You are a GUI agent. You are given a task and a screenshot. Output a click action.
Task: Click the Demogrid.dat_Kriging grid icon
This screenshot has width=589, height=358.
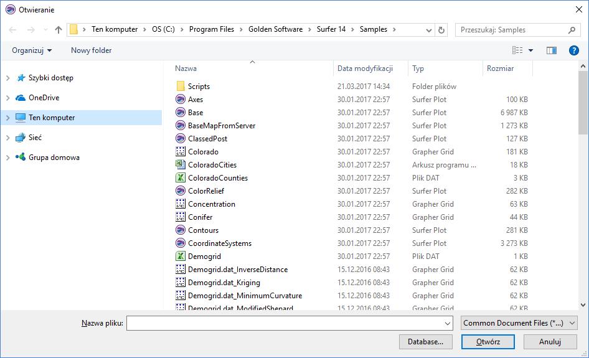(x=181, y=283)
